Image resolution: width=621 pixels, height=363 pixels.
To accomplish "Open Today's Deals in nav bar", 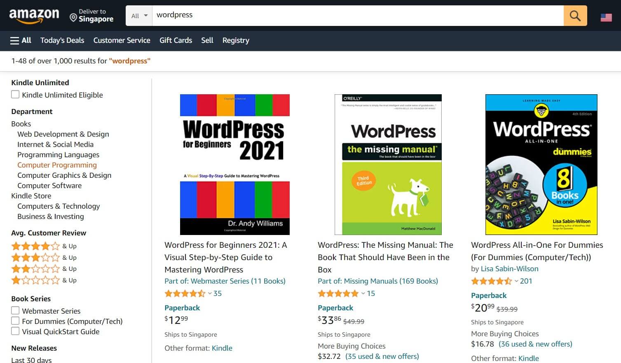I will click(62, 40).
